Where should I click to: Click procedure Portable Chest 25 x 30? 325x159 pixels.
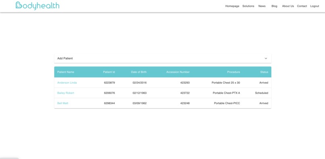pyautogui.click(x=226, y=83)
